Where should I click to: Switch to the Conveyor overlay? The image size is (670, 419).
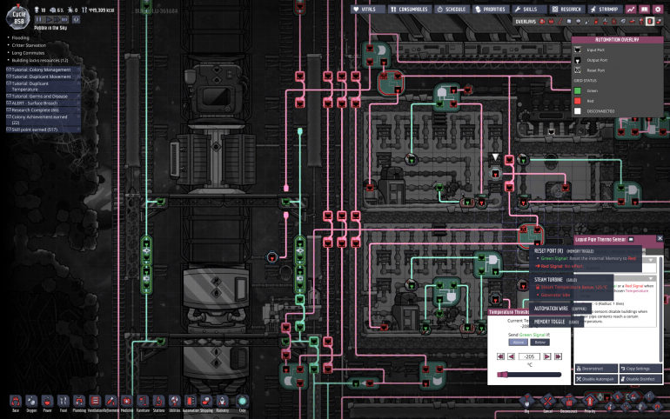[659, 22]
